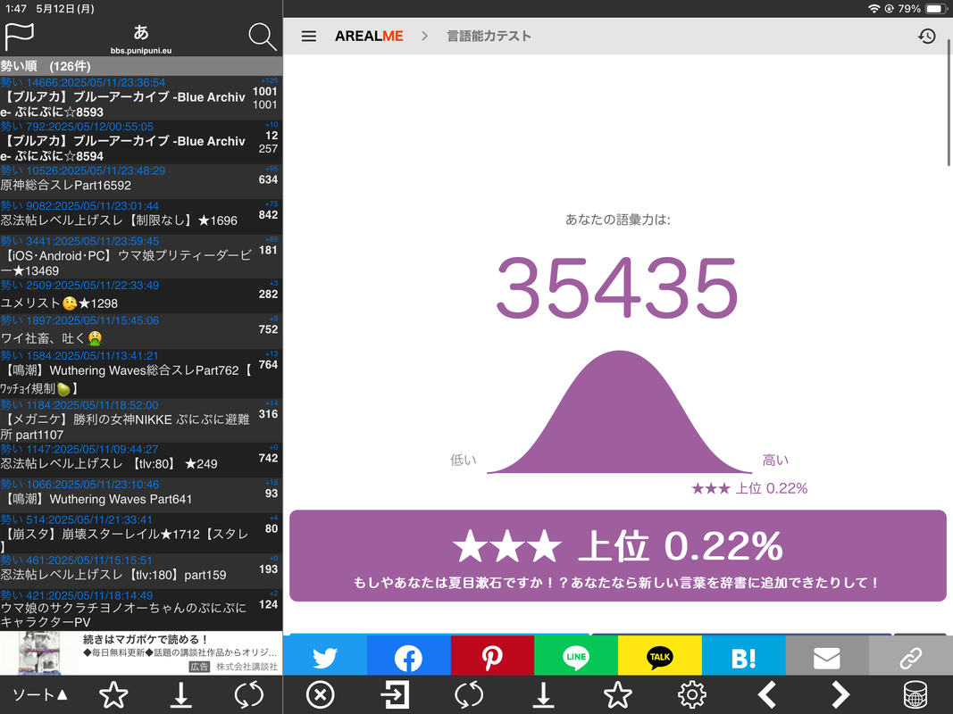Share result on Twitter
953x714 pixels.
324,657
